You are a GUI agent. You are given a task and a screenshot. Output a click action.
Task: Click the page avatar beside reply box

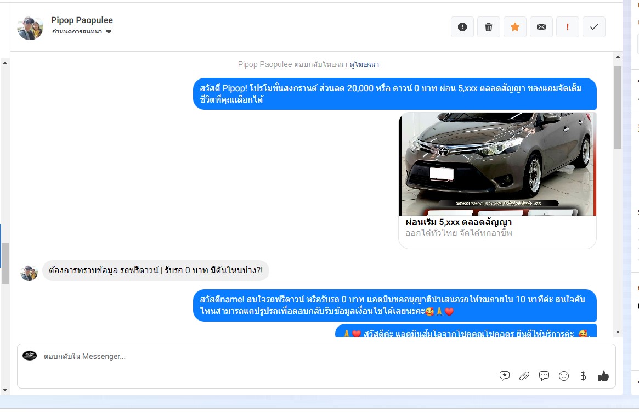point(30,356)
